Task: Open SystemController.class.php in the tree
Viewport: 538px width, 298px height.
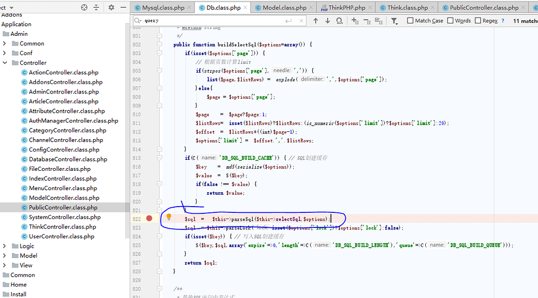Action: click(x=64, y=217)
